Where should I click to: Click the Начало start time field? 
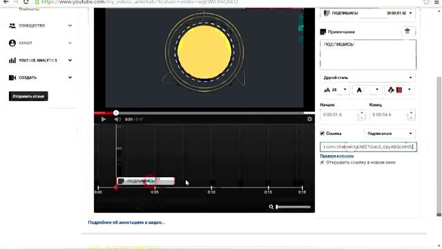[x=338, y=115]
